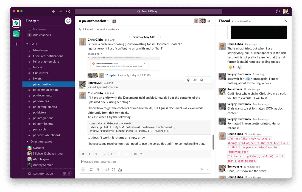Viewport: 302px width, 192px height.
Task: Toggle strikethrough formatting in the composer
Action: pos(96,154)
